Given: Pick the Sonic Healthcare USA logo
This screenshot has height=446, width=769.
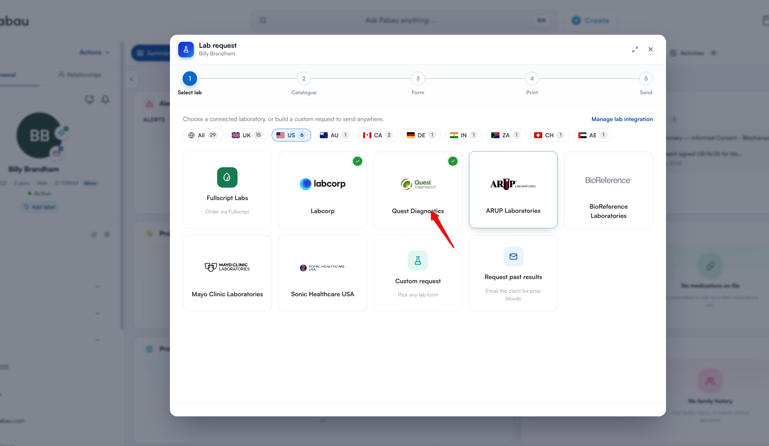Looking at the screenshot, I should (x=323, y=268).
